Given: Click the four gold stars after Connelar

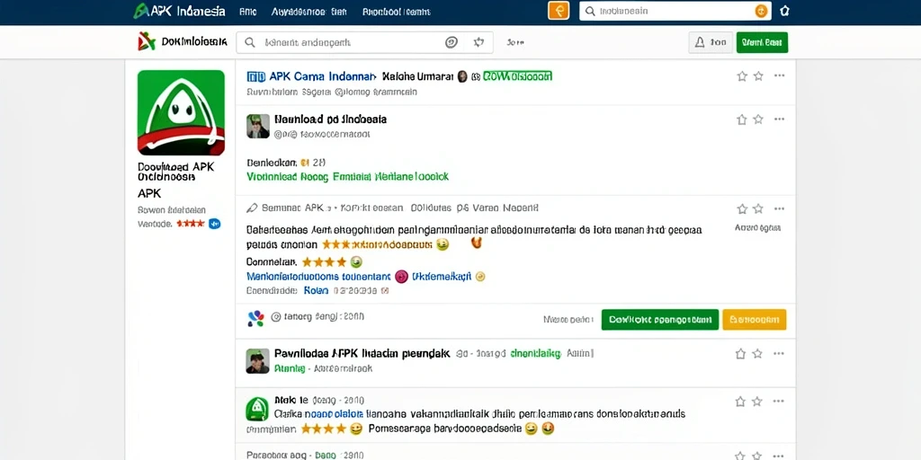Looking at the screenshot, I should click(x=324, y=262).
